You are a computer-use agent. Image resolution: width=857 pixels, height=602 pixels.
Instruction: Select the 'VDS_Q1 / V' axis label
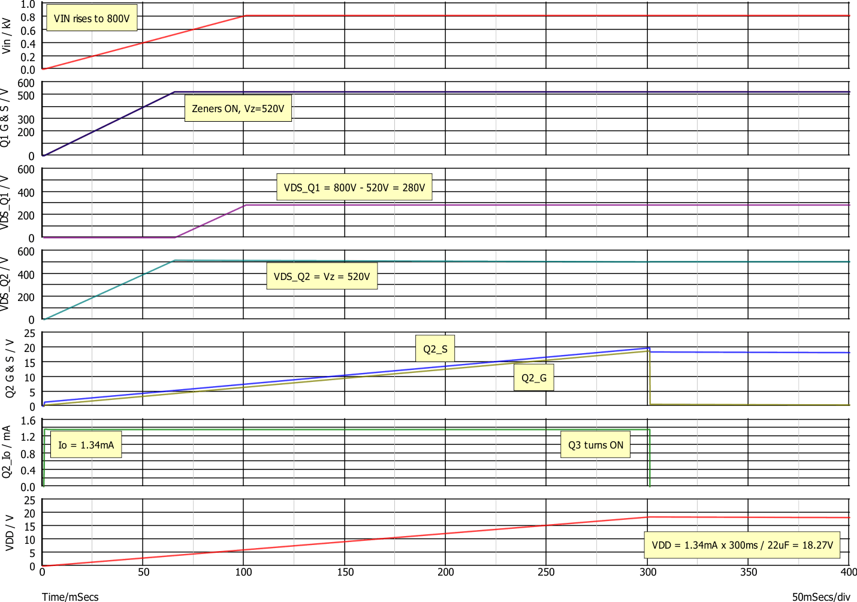click(x=5, y=202)
